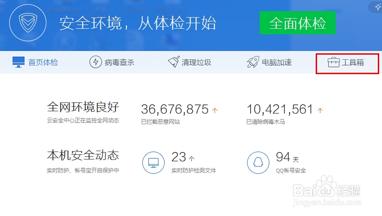This screenshot has height=216, width=382.
Task: Click the lightning bolt virus scan icon
Action: 95,62
